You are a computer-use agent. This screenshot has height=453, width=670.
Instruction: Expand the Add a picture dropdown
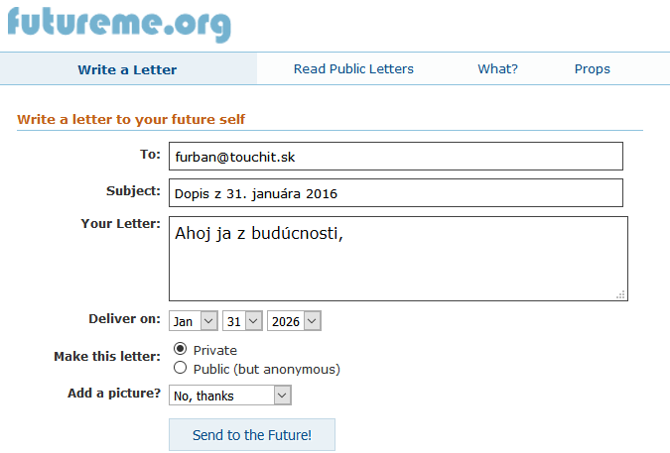(229, 396)
